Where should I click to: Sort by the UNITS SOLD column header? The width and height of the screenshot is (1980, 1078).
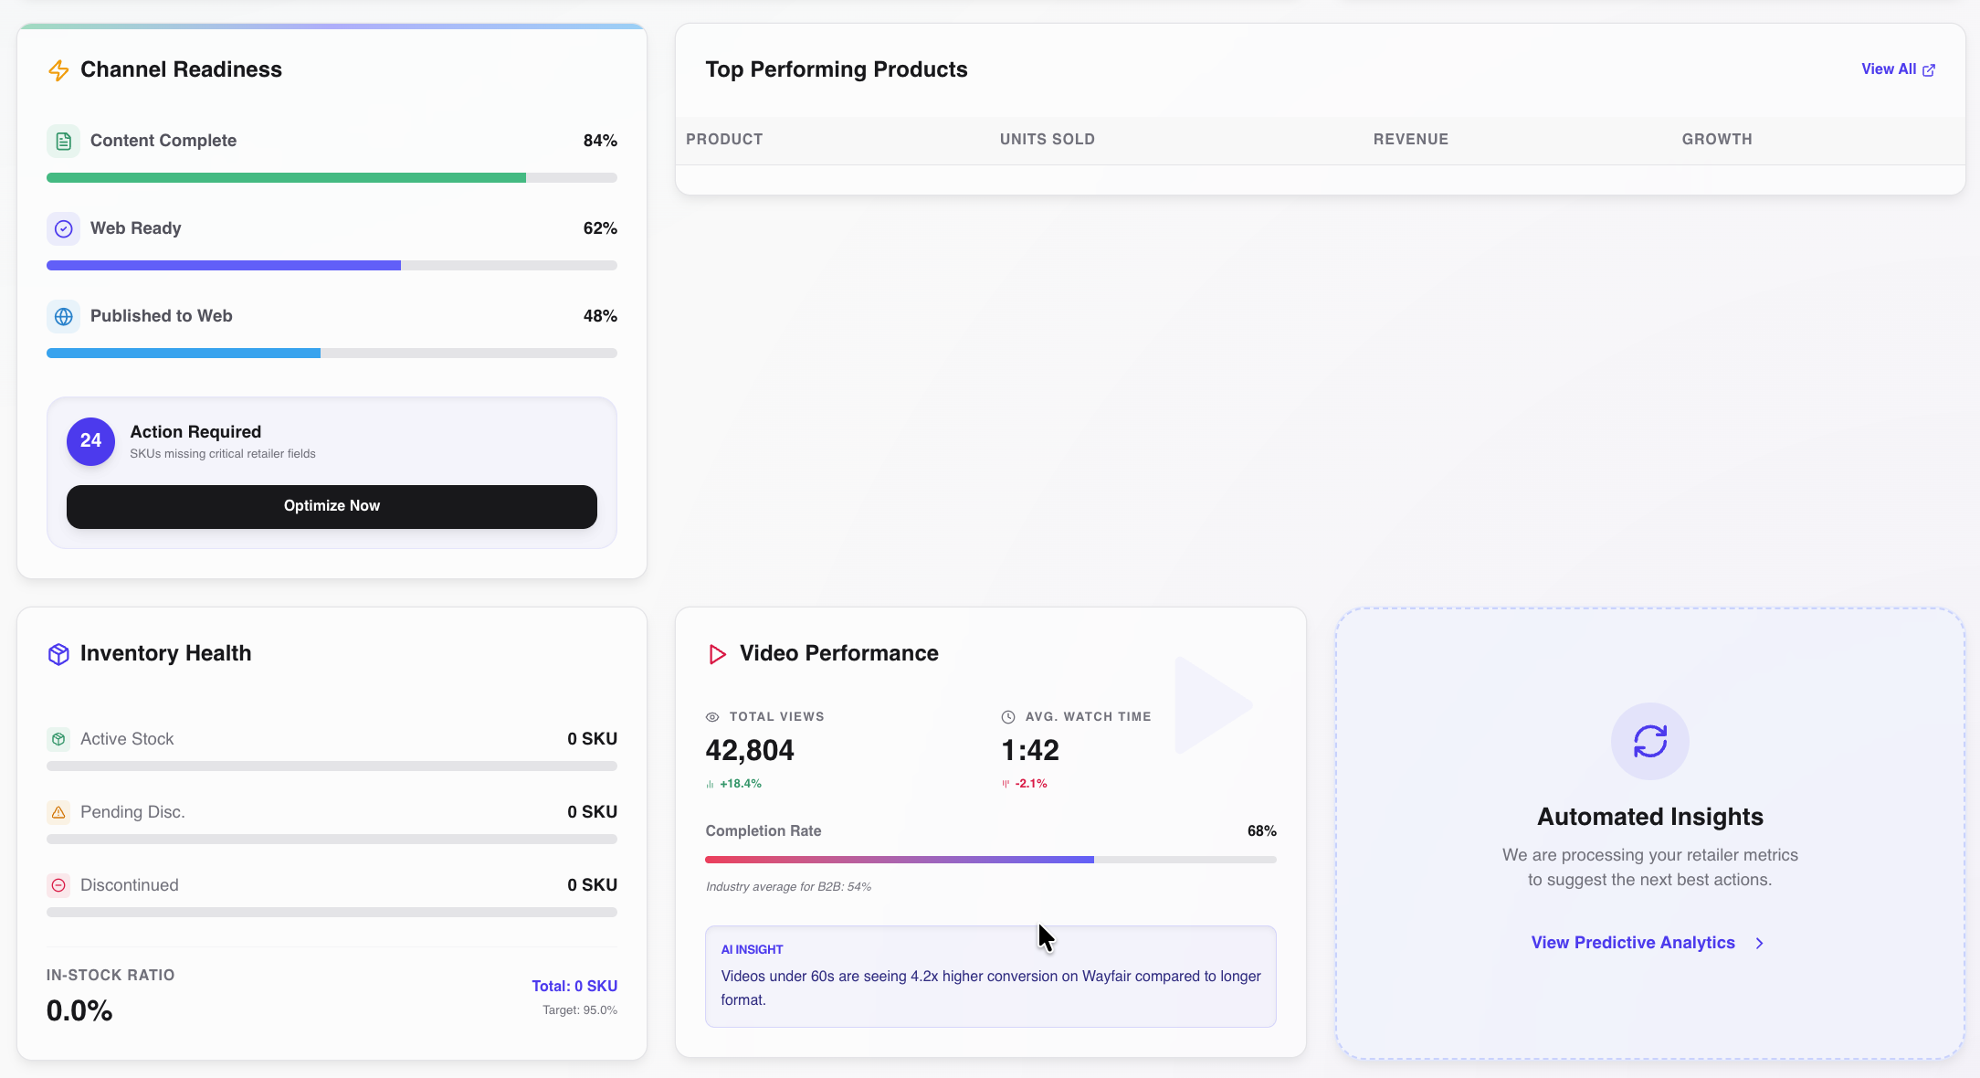1047,140
